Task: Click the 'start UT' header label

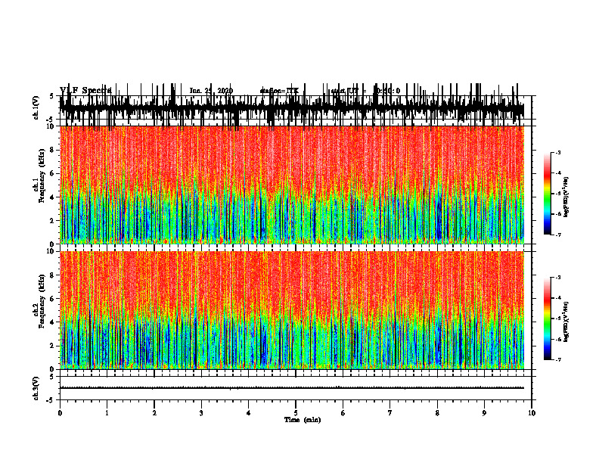Action: (345, 91)
